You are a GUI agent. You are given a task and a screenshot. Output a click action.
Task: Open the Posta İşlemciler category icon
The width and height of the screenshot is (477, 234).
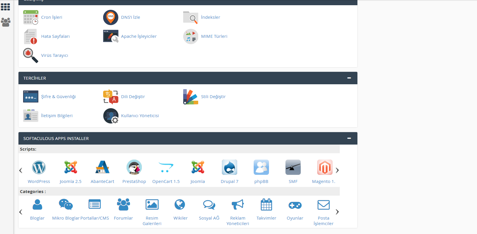pos(324,205)
